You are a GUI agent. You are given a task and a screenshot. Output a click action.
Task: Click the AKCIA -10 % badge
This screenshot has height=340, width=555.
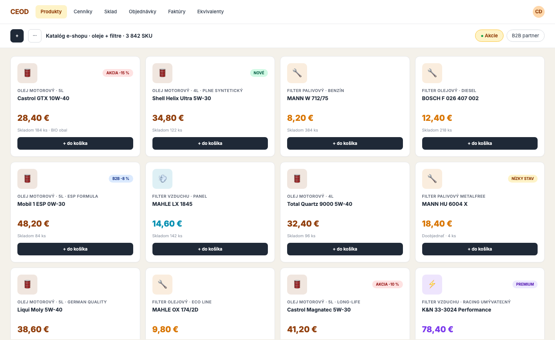point(387,285)
